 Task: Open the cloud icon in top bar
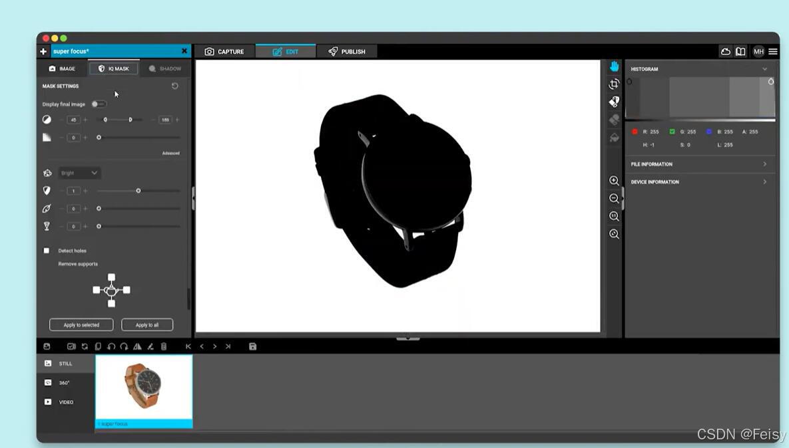pyautogui.click(x=726, y=51)
